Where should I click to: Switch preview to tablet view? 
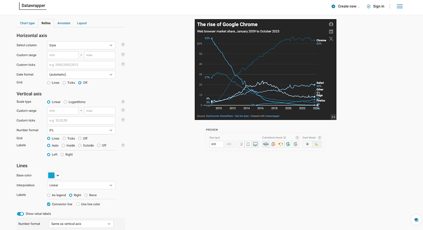248,144
